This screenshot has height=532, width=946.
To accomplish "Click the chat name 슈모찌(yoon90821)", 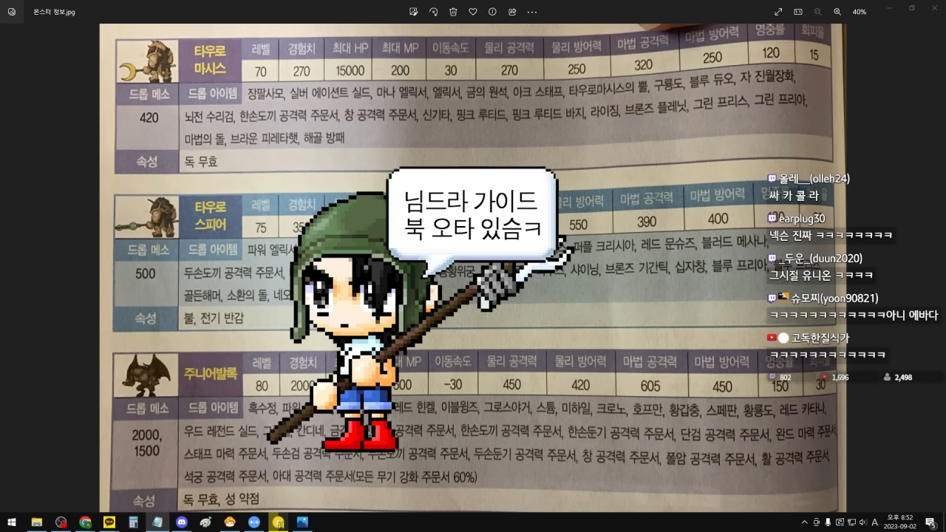I will (x=834, y=299).
